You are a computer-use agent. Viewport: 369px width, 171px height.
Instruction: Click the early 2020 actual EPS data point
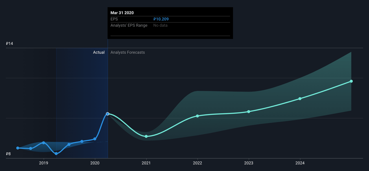[95, 139]
